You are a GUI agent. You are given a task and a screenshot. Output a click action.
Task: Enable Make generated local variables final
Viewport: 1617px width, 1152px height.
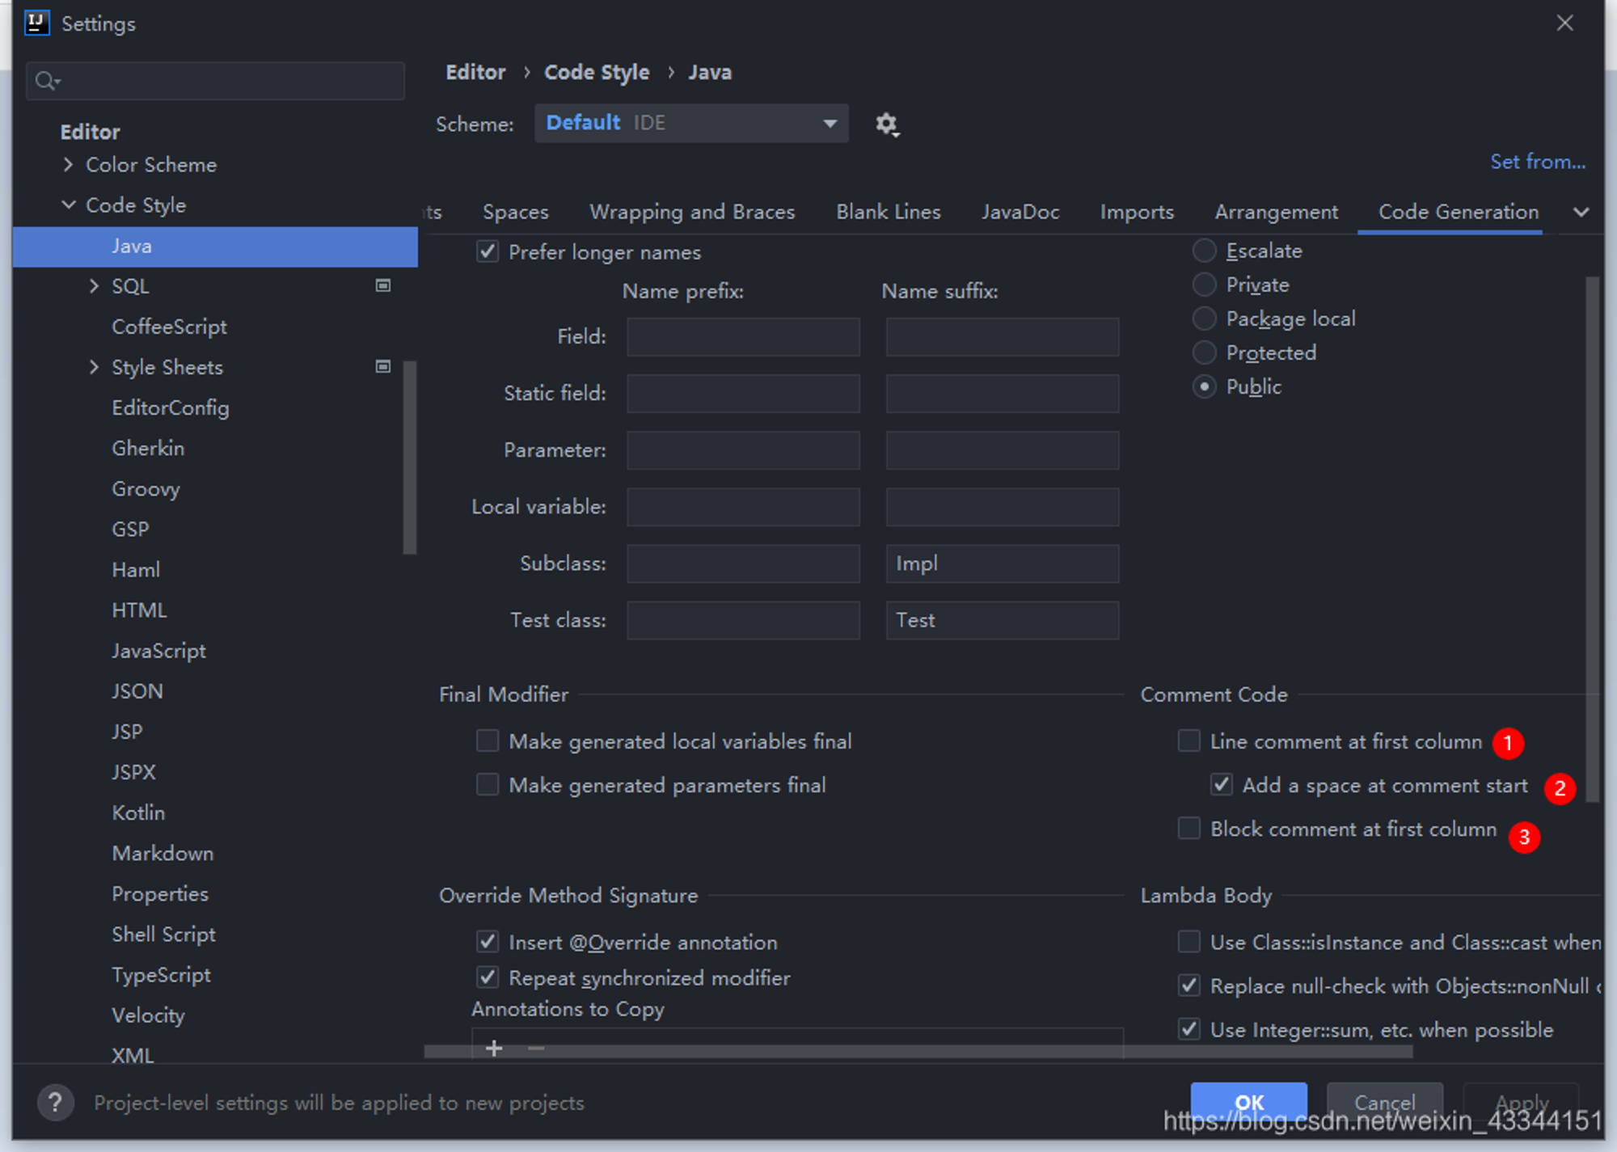488,741
